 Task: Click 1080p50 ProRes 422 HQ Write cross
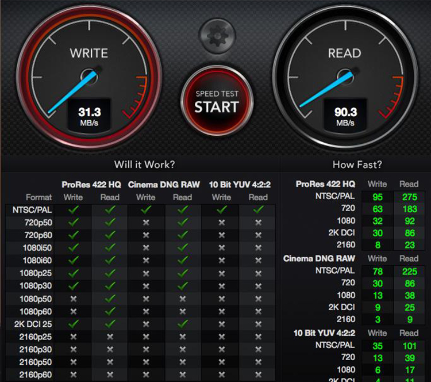click(x=73, y=299)
